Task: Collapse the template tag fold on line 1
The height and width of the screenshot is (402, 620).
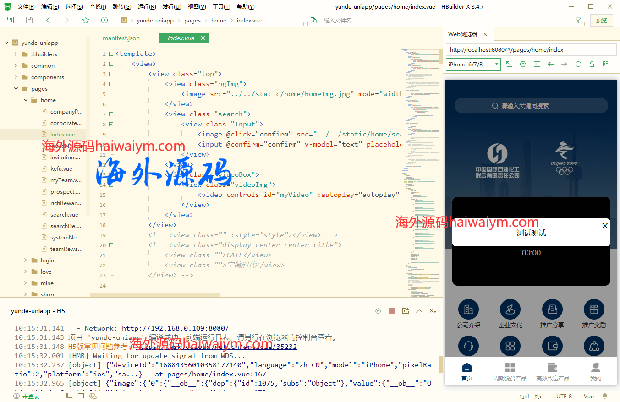Action: coord(111,54)
